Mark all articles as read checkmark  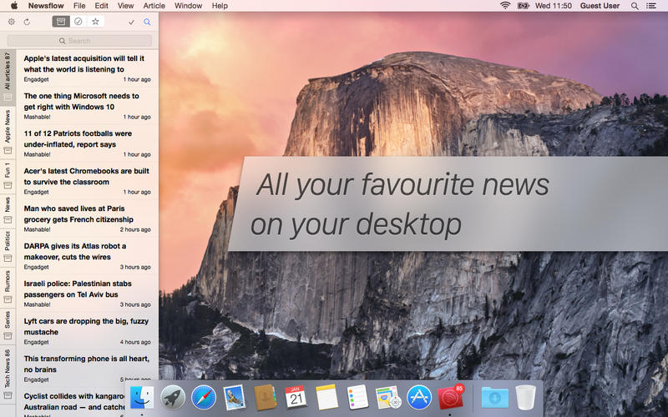[x=132, y=23]
